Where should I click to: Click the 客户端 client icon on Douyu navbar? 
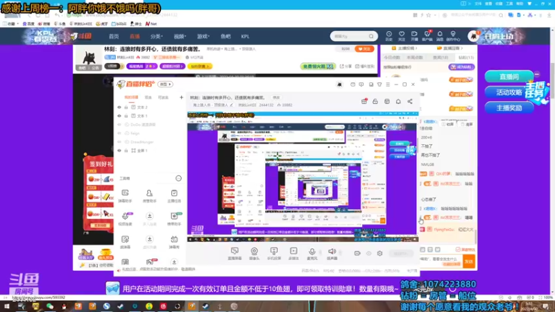click(427, 36)
